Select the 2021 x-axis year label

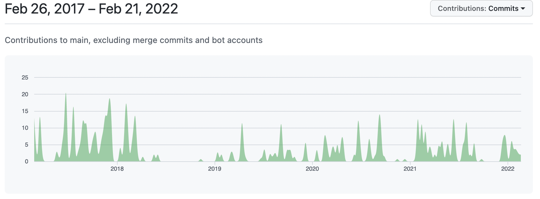pyautogui.click(x=410, y=169)
